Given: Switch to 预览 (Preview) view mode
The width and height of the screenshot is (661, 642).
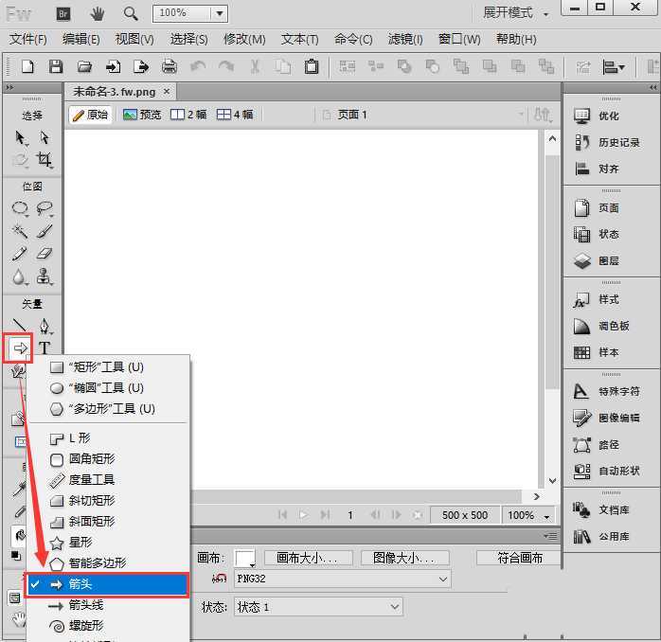Looking at the screenshot, I should [141, 115].
